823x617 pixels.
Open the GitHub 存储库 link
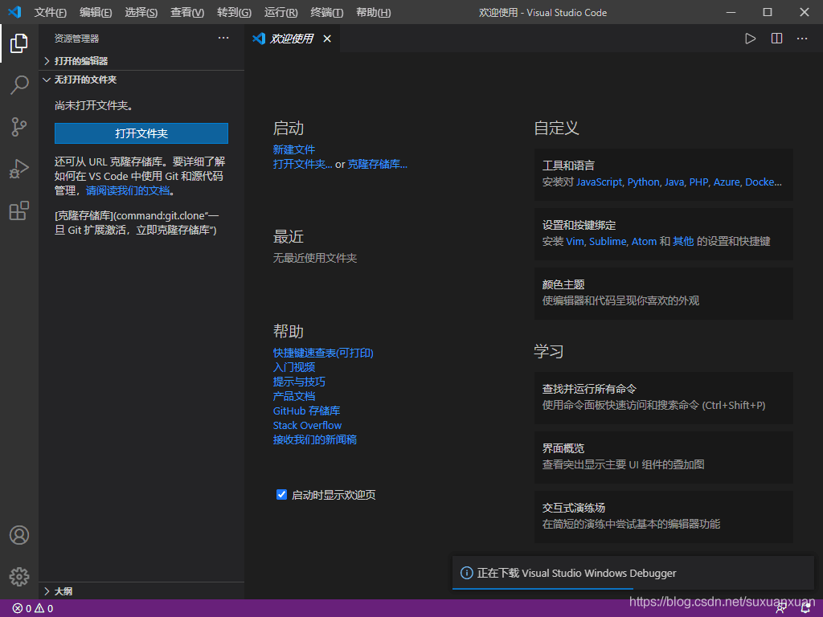coord(306,411)
